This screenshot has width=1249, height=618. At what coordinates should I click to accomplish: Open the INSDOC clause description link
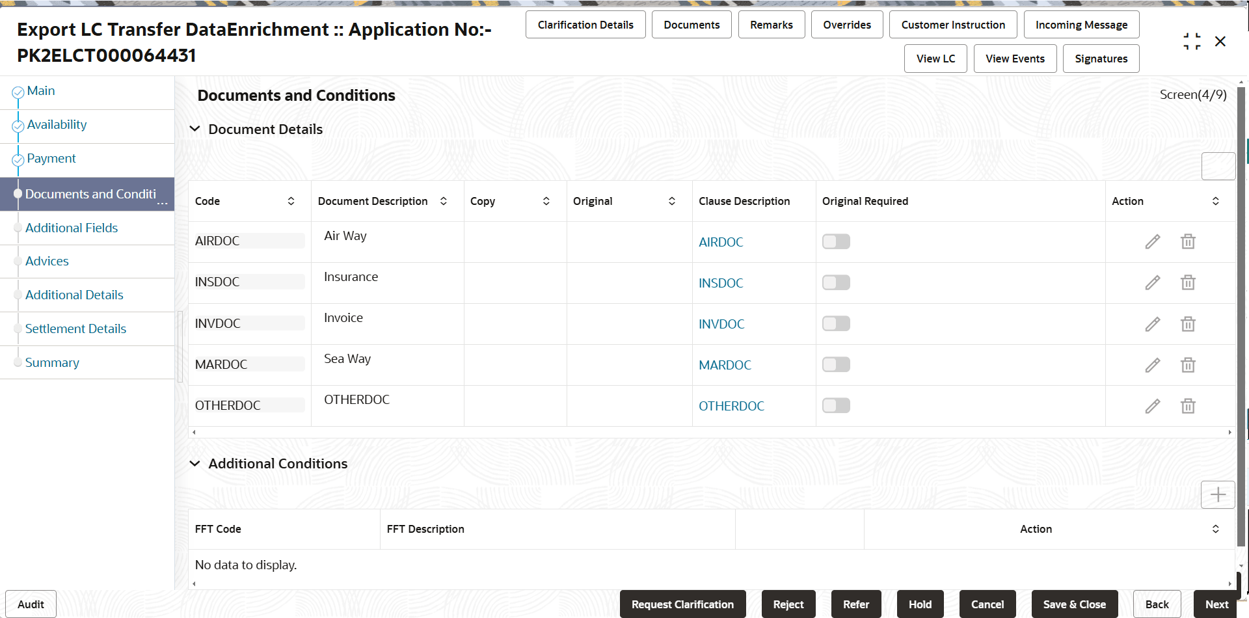click(720, 283)
